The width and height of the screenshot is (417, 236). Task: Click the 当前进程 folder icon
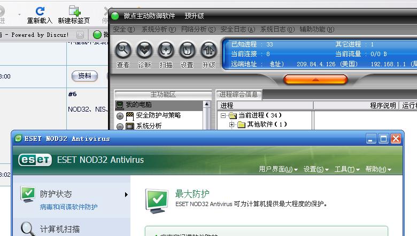coord(233,115)
